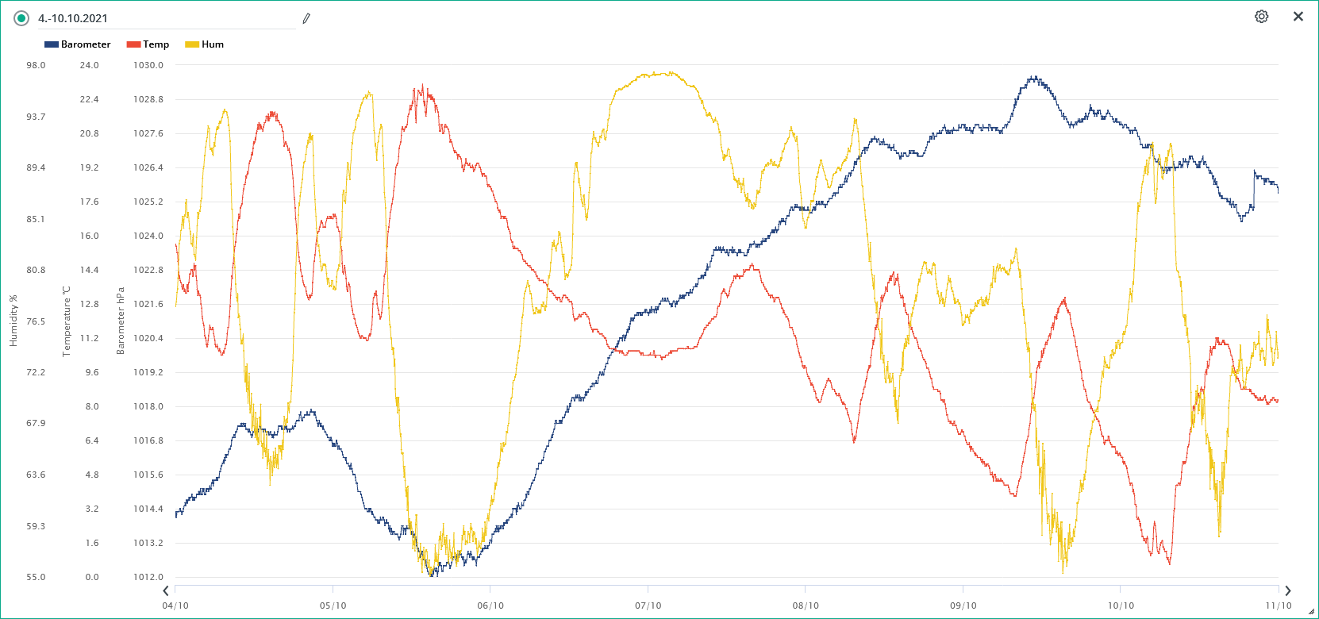Viewport: 1319px width, 619px height.
Task: Click the "Barometer hPa" axis title
Action: point(121,321)
